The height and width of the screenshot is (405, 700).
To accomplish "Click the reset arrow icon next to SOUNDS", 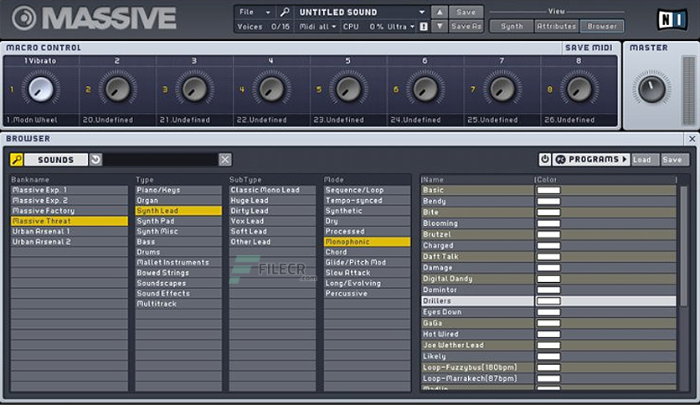I will click(x=95, y=160).
